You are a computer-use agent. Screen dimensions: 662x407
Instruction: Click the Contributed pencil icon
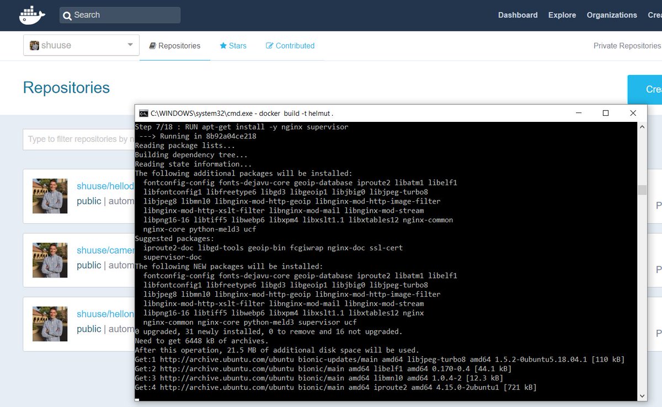pyautogui.click(x=269, y=46)
